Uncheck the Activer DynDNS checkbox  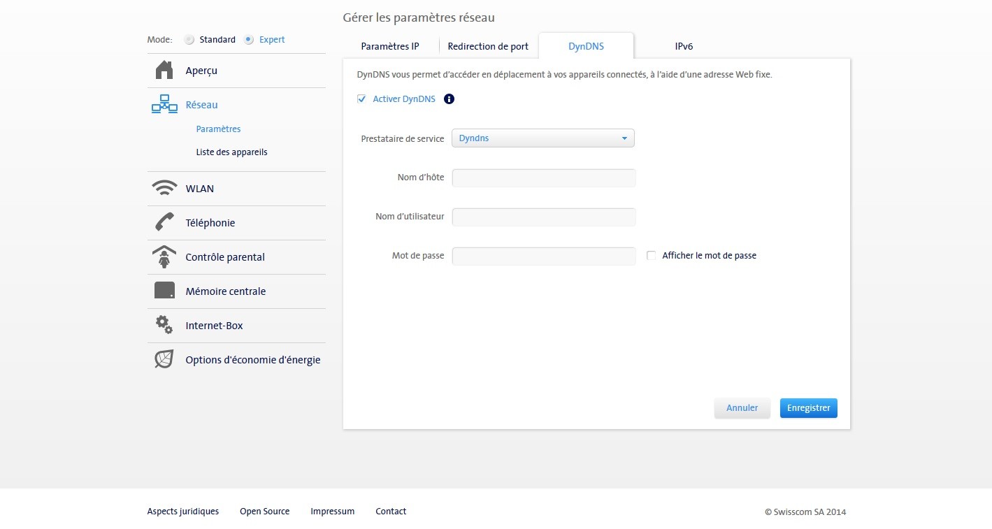pyautogui.click(x=362, y=99)
